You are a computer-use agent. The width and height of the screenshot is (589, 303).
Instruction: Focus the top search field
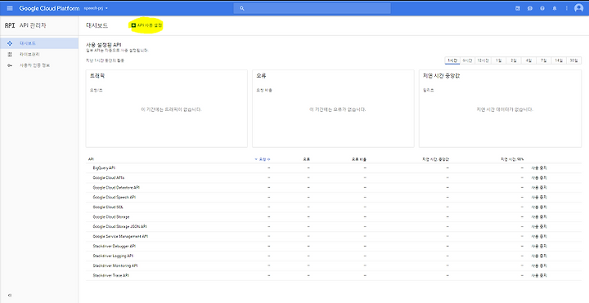pos(312,8)
